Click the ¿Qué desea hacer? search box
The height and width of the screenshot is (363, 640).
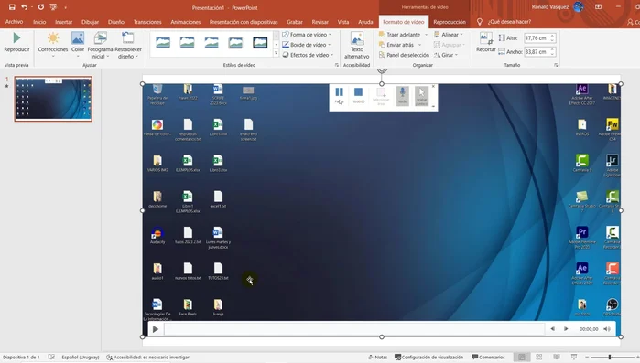click(509, 22)
